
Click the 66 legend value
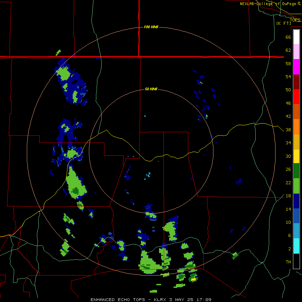[x=288, y=37]
